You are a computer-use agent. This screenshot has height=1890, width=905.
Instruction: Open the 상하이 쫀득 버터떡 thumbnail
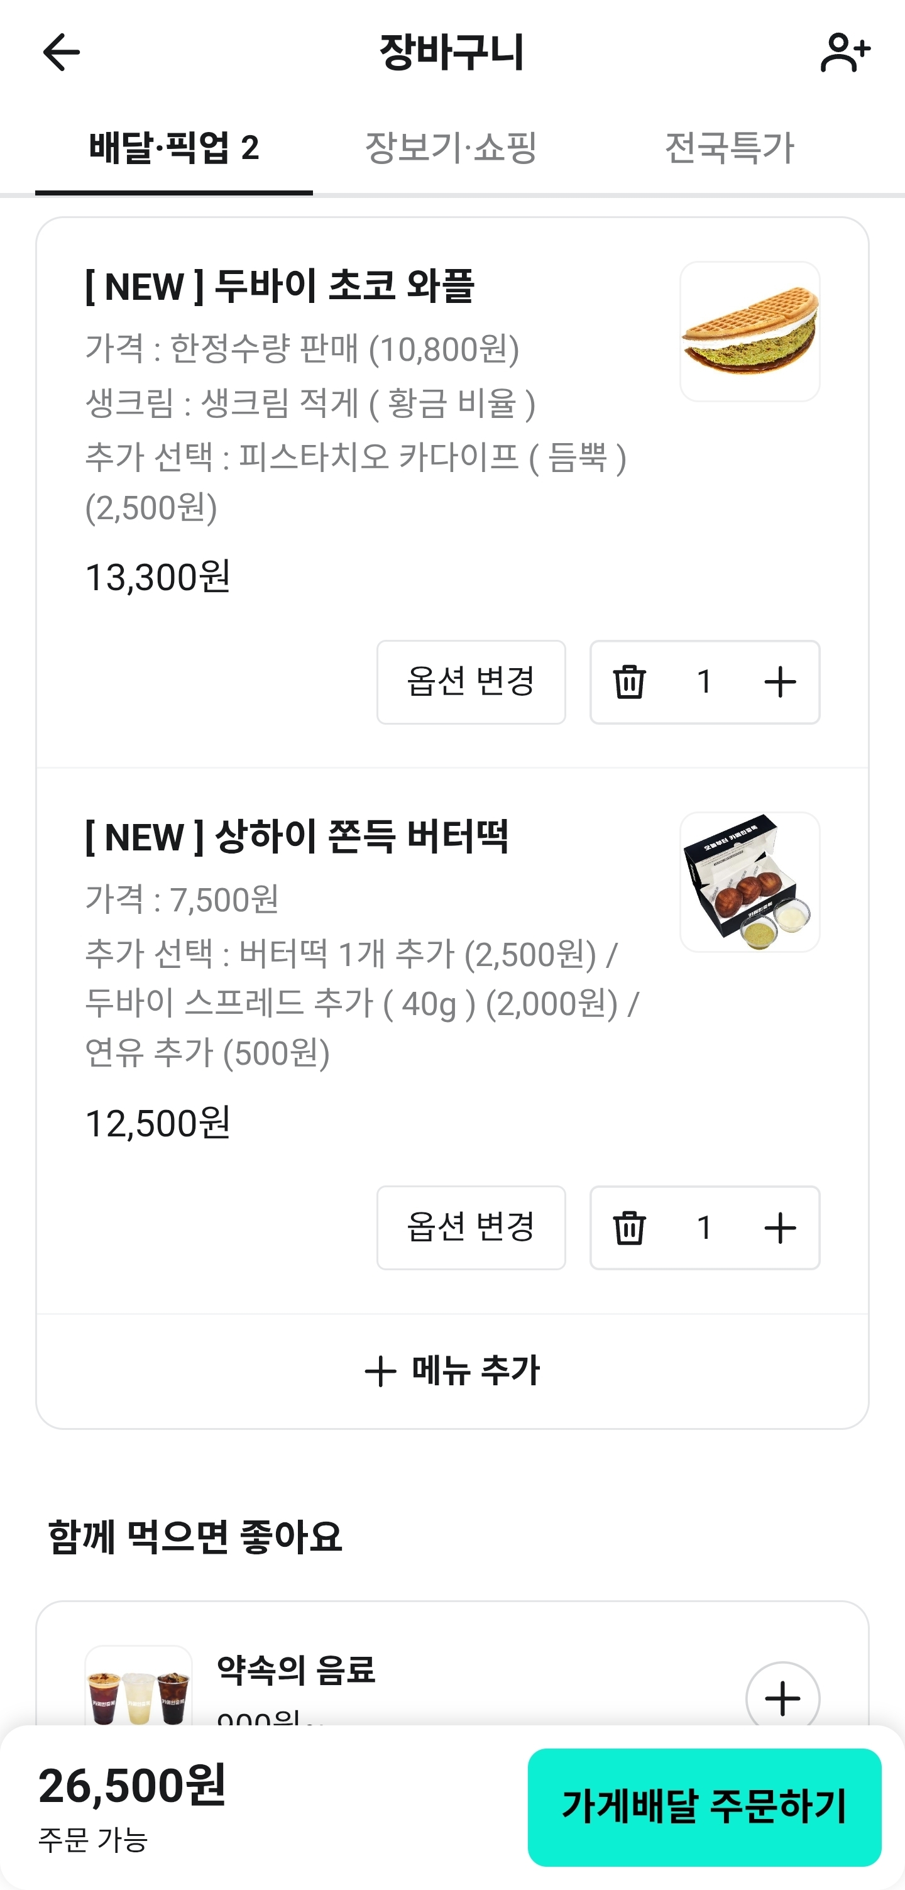(x=750, y=882)
